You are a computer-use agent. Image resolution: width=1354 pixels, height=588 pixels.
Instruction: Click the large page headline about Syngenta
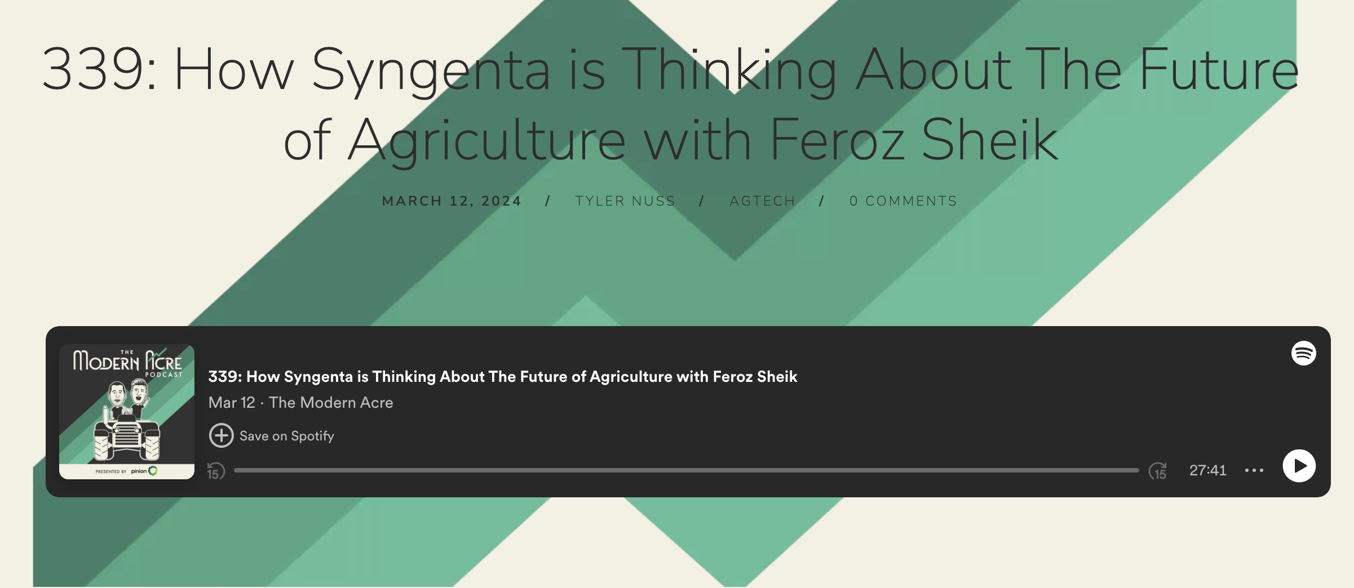click(671, 104)
